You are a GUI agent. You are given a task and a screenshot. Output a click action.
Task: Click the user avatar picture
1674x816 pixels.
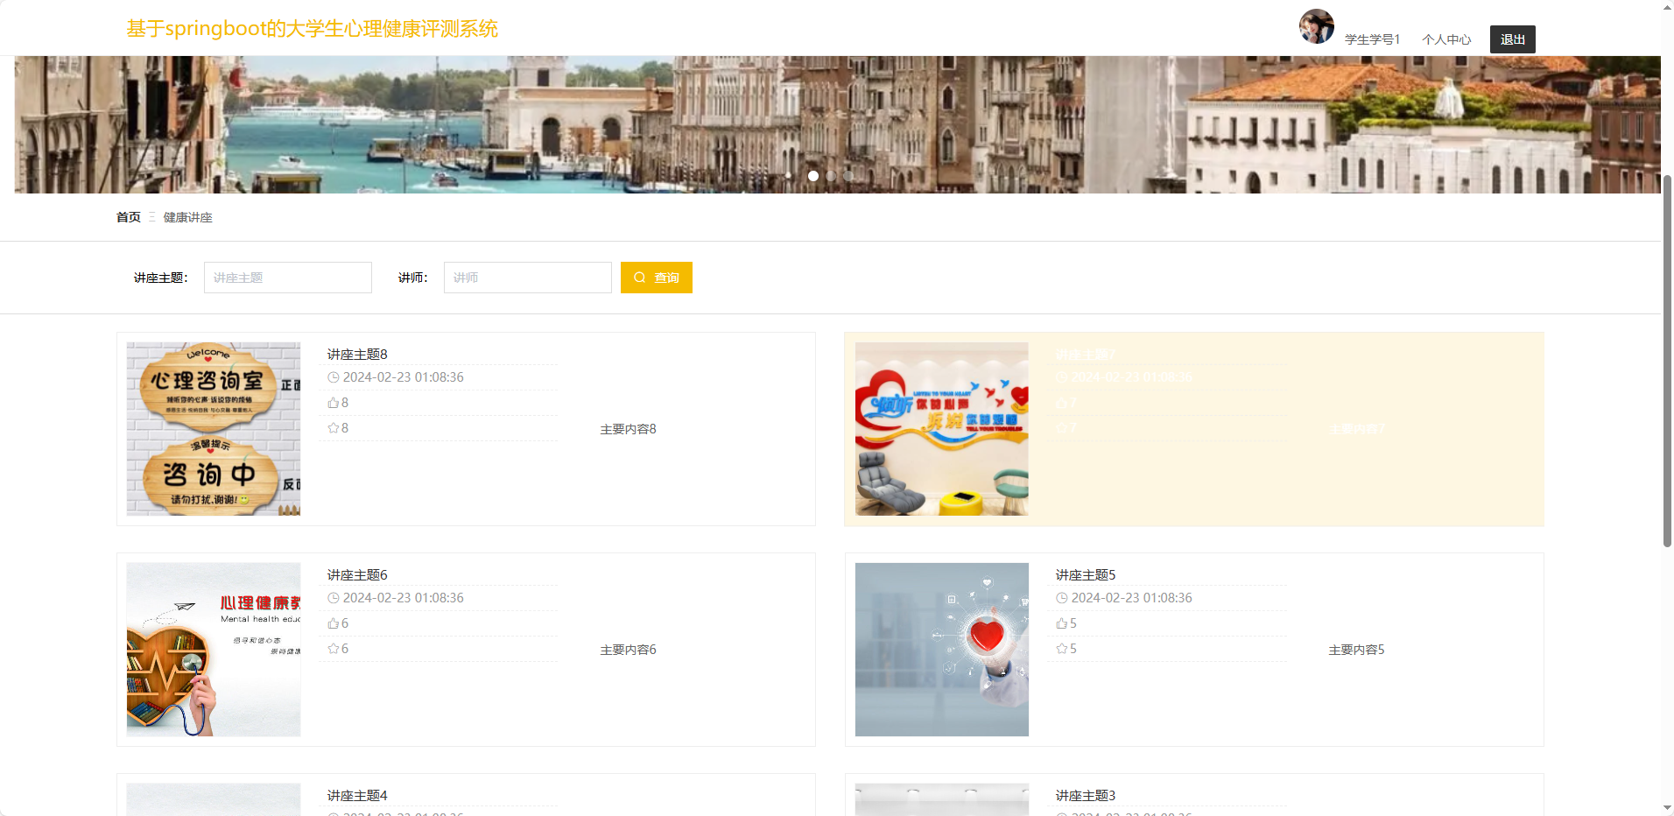coord(1316,26)
